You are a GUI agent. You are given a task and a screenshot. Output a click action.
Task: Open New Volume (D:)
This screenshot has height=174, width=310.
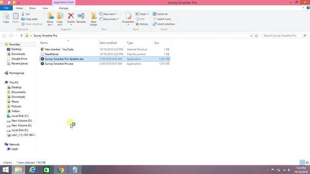point(21,120)
